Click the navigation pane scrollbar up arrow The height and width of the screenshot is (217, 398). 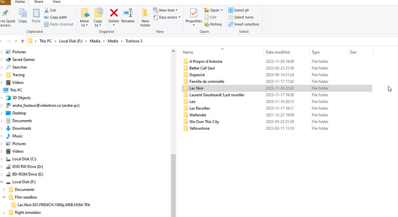click(x=173, y=51)
